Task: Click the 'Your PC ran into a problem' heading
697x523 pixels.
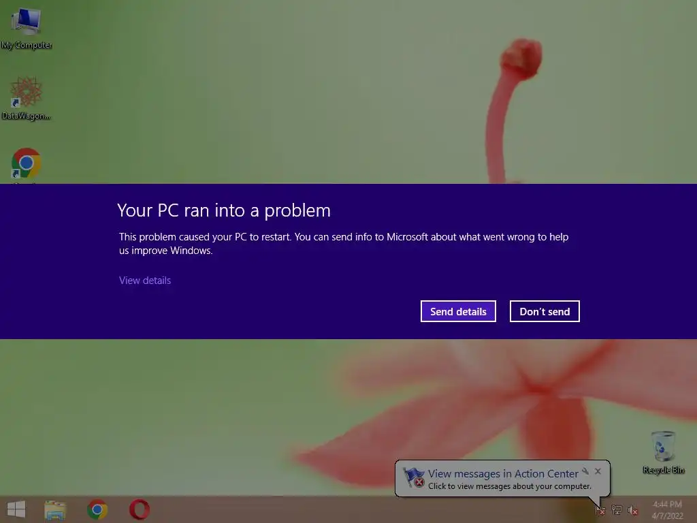Action: coord(224,211)
